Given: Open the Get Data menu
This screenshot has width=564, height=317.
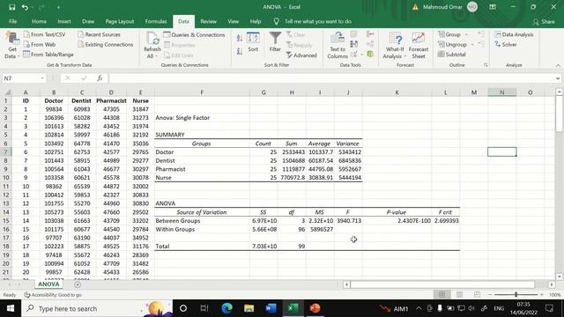Looking at the screenshot, I should point(11,46).
